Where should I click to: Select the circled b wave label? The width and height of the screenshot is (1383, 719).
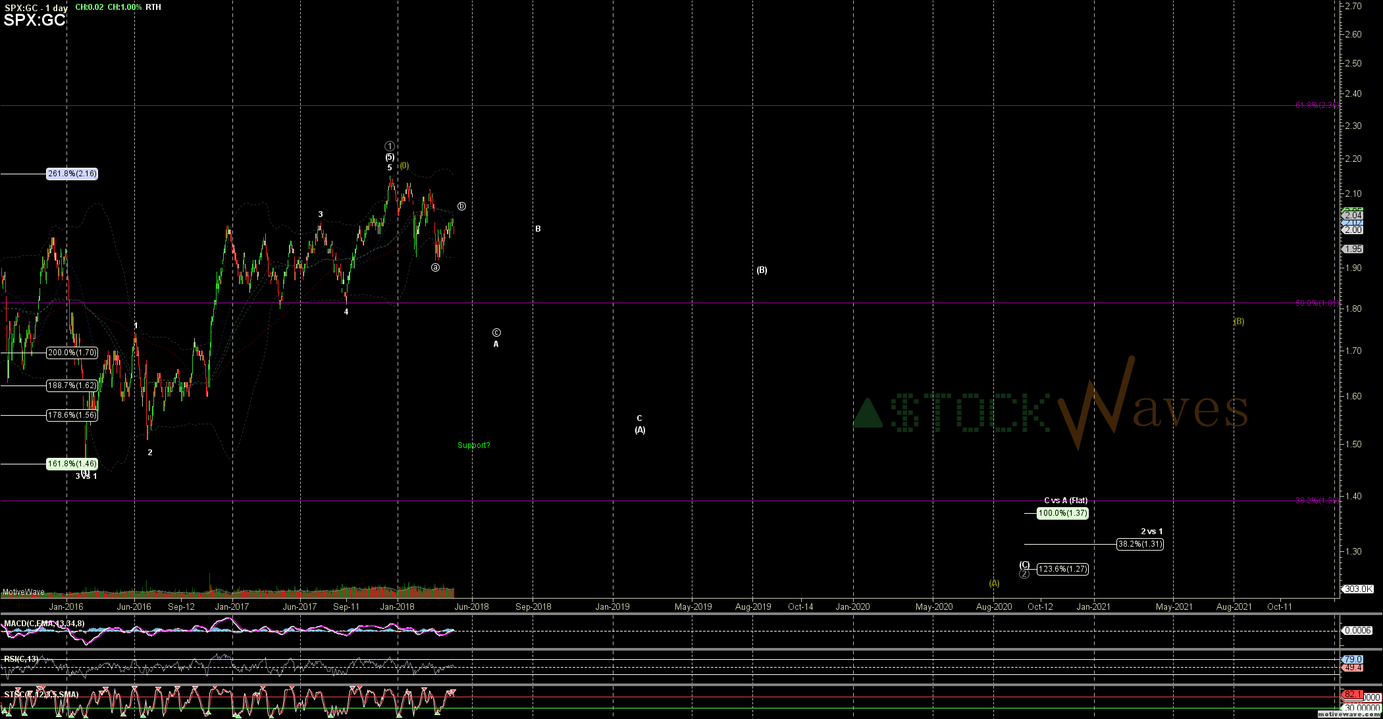click(x=461, y=207)
